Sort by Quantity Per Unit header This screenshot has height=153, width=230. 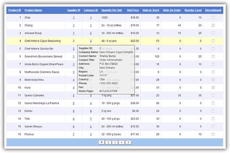coord(111,10)
